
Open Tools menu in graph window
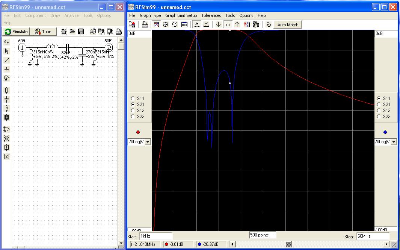230,15
